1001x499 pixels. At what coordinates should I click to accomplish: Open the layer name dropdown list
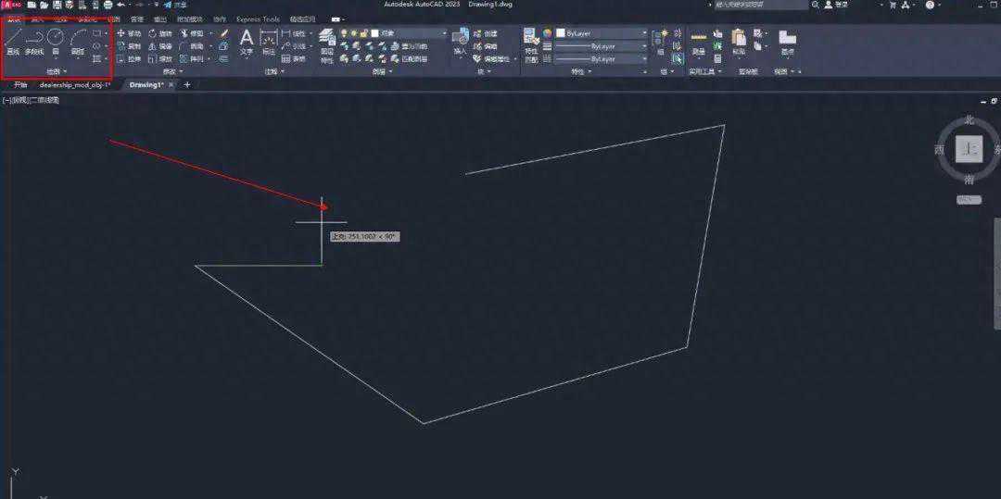tap(408, 33)
